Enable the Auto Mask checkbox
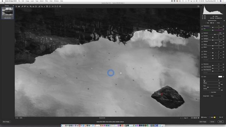This screenshot has width=226, height=127. 210,92
